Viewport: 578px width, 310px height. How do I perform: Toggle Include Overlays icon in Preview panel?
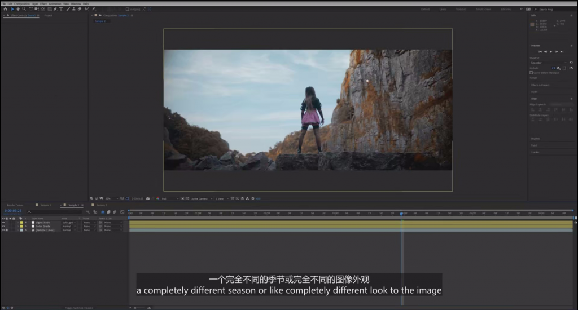564,68
